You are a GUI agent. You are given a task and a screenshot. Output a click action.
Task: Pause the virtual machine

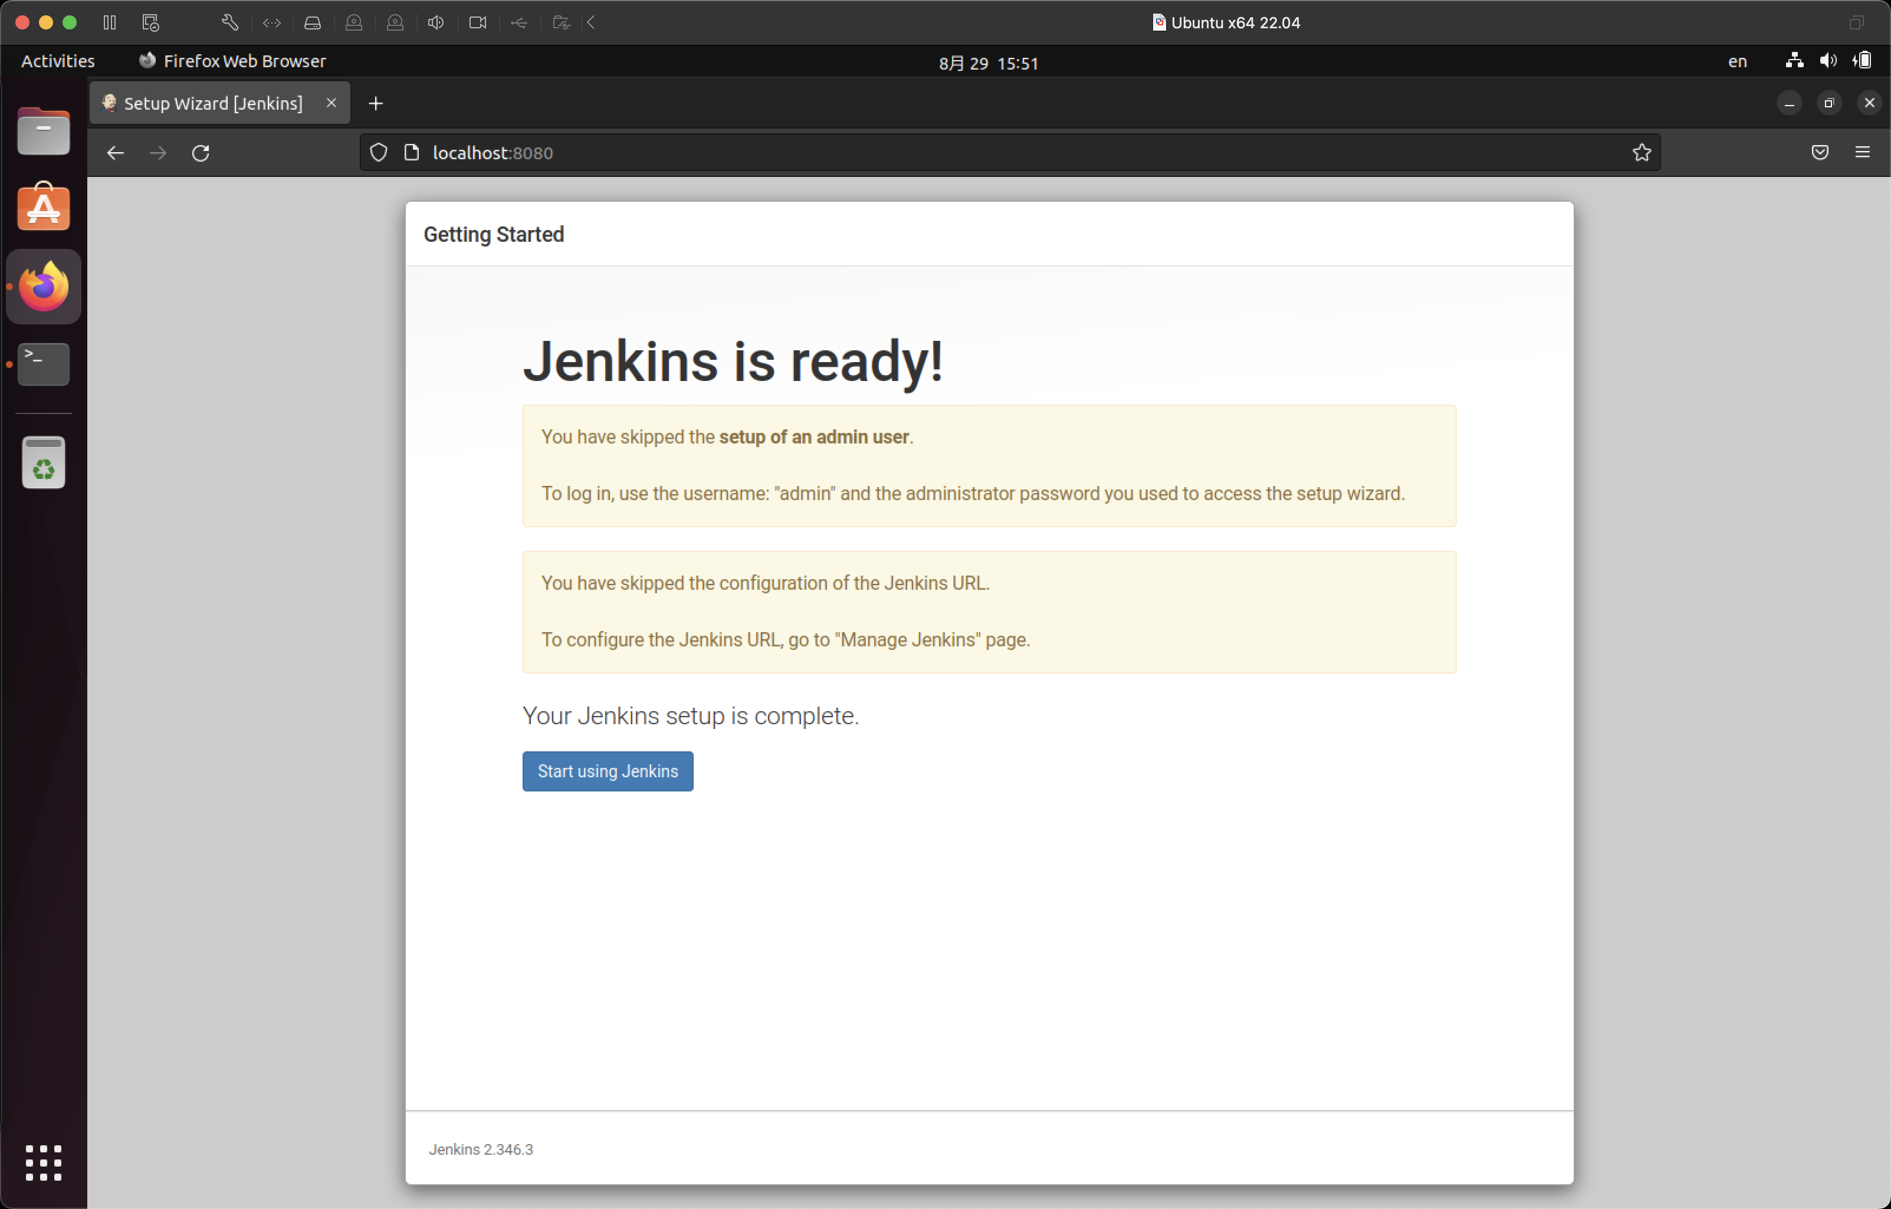click(x=110, y=23)
